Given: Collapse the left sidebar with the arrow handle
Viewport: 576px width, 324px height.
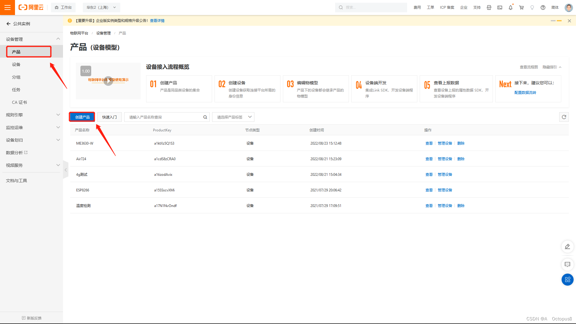Looking at the screenshot, I should [x=66, y=170].
